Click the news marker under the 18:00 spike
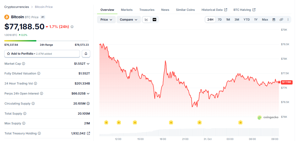 coord(171,123)
